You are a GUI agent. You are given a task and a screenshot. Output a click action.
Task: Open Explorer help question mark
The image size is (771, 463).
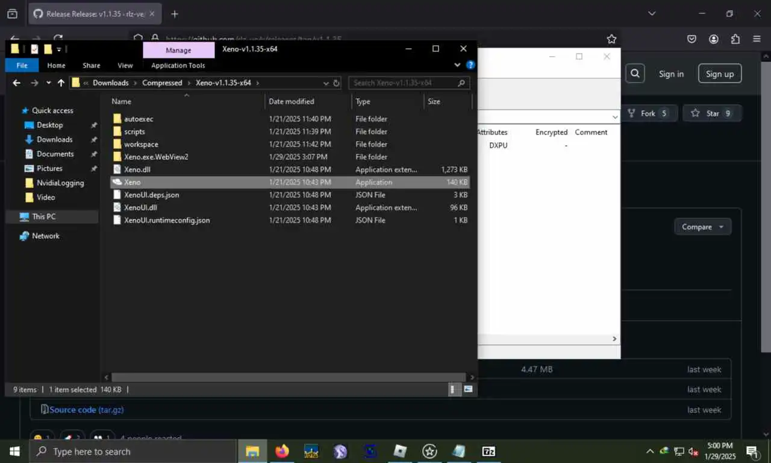click(470, 65)
